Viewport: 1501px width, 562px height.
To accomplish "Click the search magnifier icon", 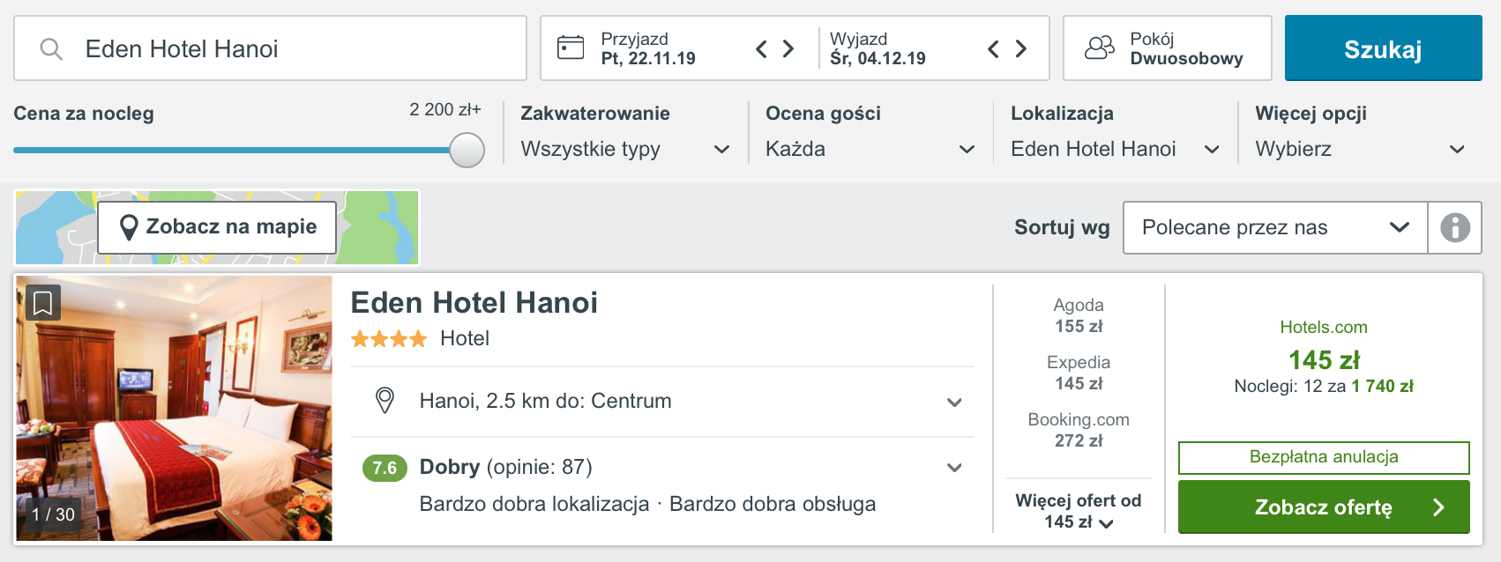I will pyautogui.click(x=51, y=48).
